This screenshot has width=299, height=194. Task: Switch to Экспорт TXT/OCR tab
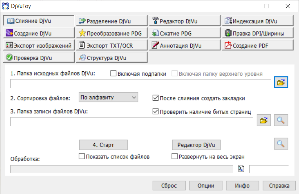point(112,45)
